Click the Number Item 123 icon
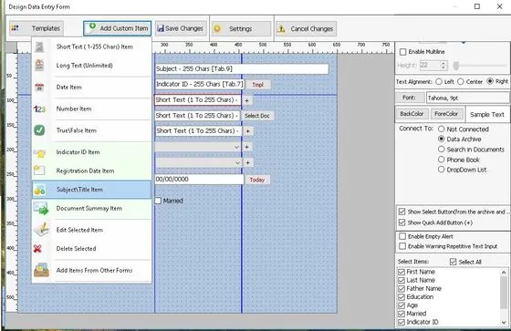The height and width of the screenshot is (331, 511). [x=39, y=109]
